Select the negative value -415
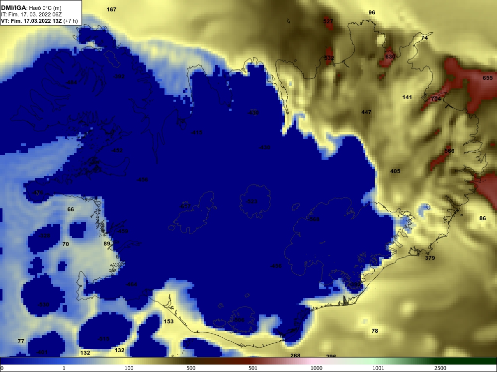 click(196, 132)
